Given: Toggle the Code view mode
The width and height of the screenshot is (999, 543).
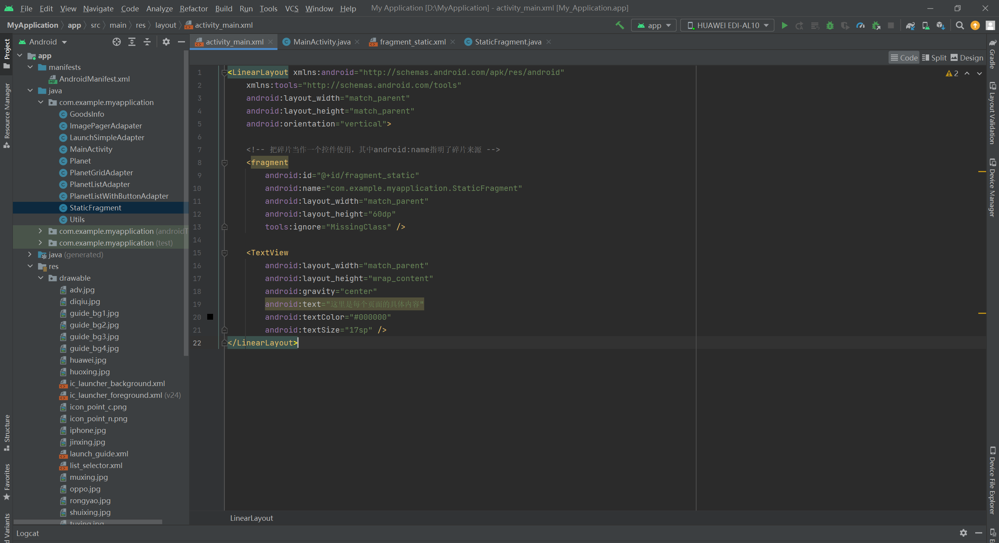Looking at the screenshot, I should tap(904, 58).
